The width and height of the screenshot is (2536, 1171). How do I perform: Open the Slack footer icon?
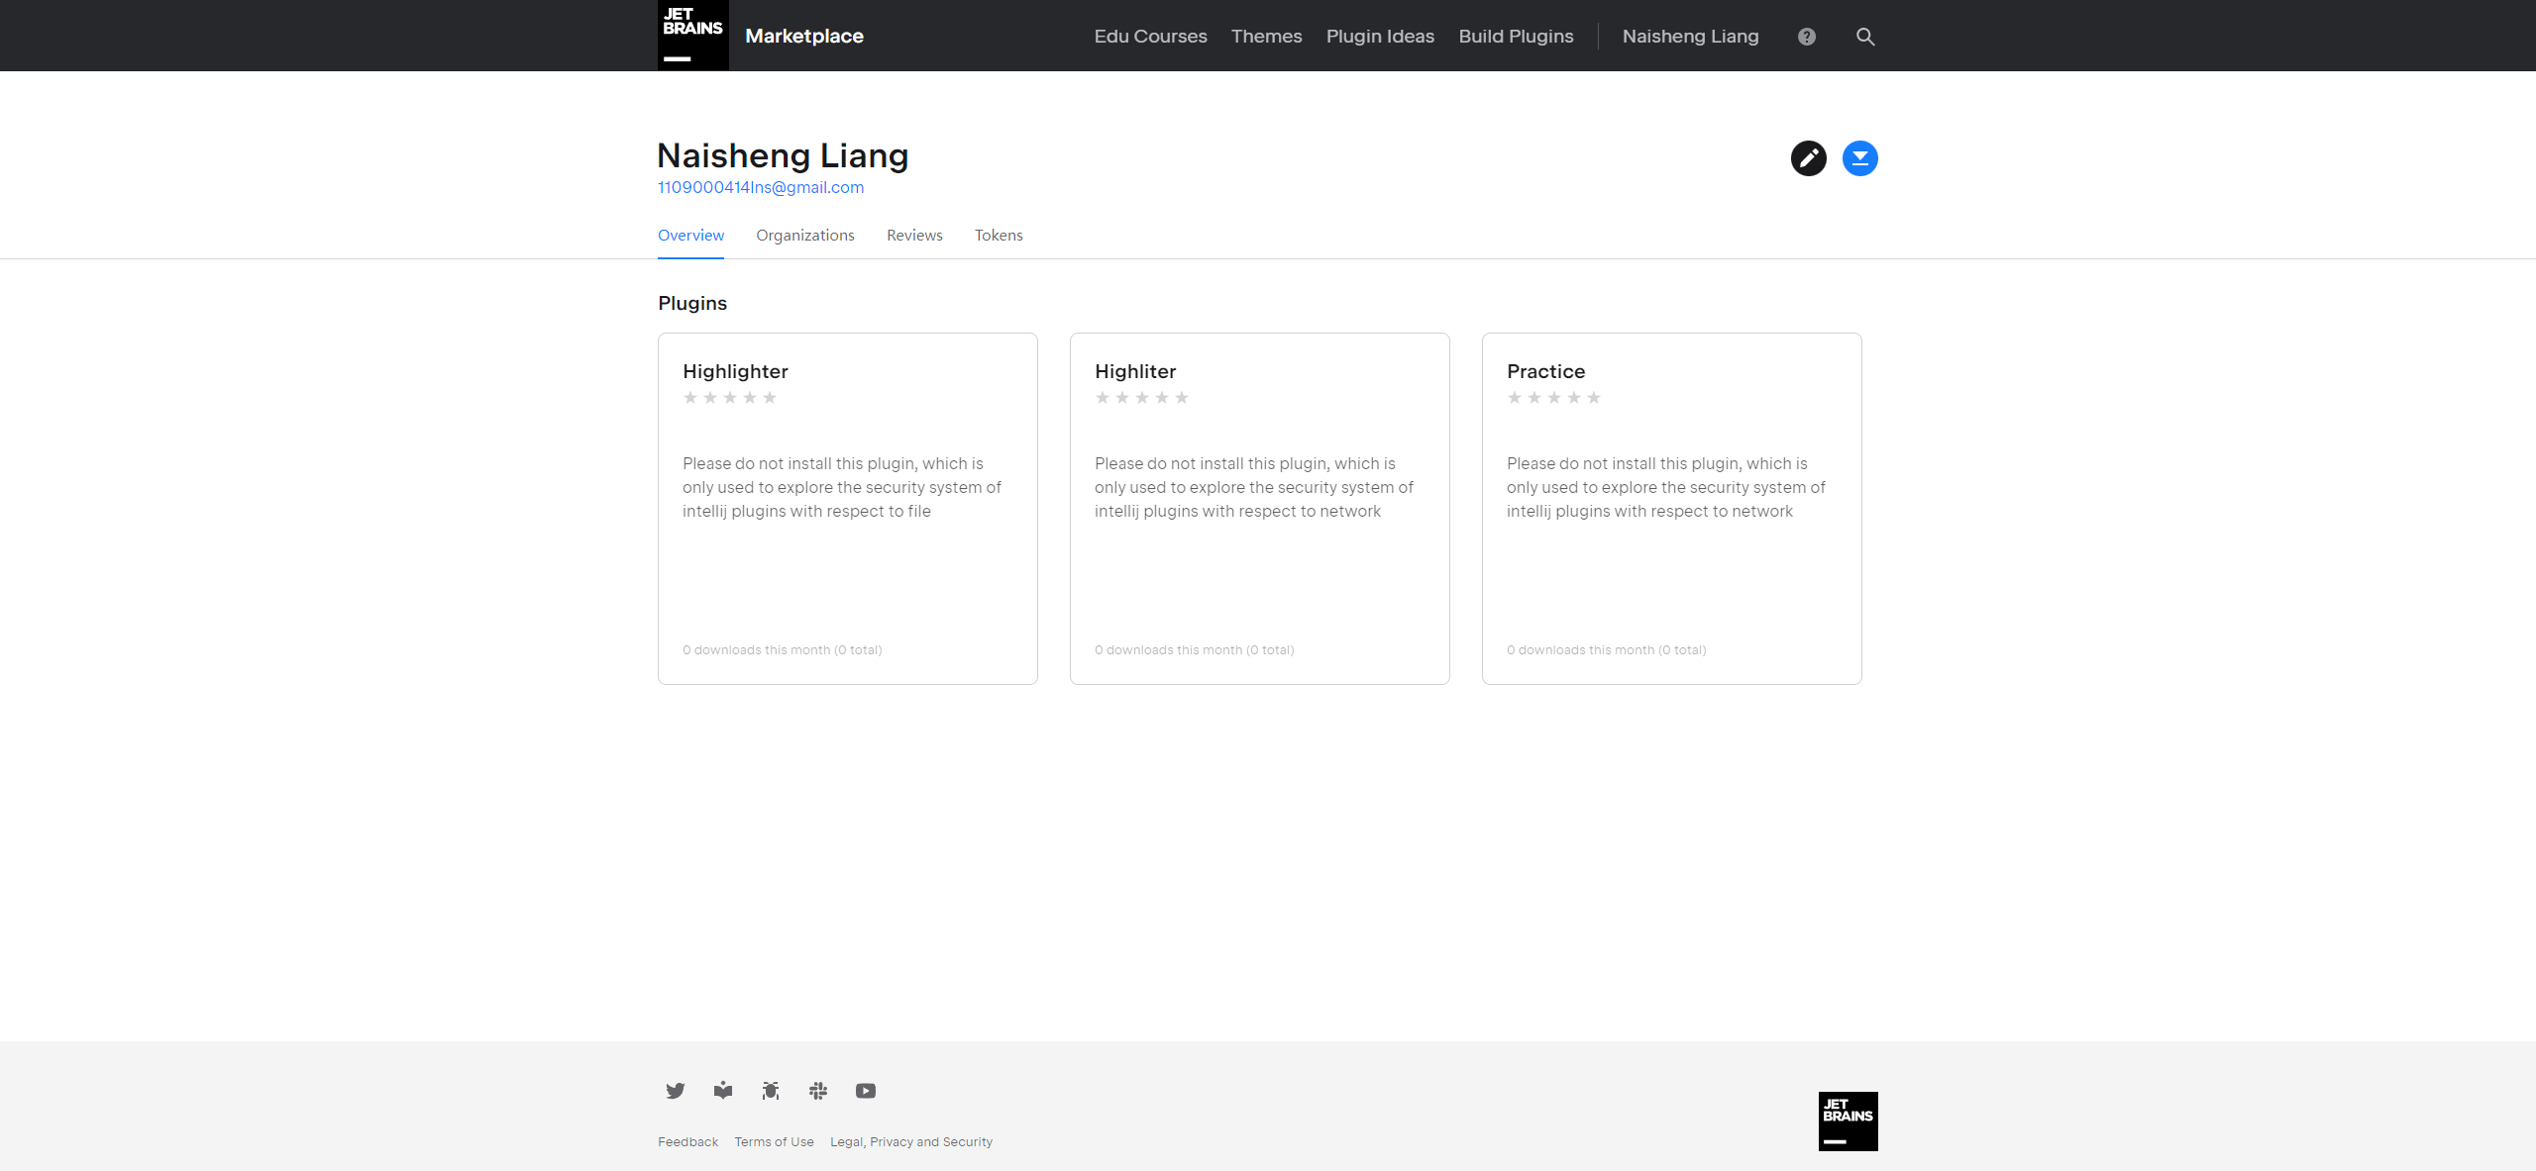818,1091
